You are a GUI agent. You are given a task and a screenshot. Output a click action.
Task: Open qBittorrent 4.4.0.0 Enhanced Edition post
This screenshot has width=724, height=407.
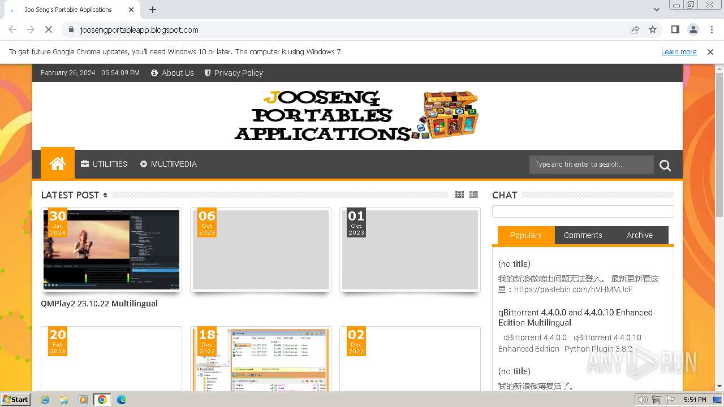click(575, 318)
